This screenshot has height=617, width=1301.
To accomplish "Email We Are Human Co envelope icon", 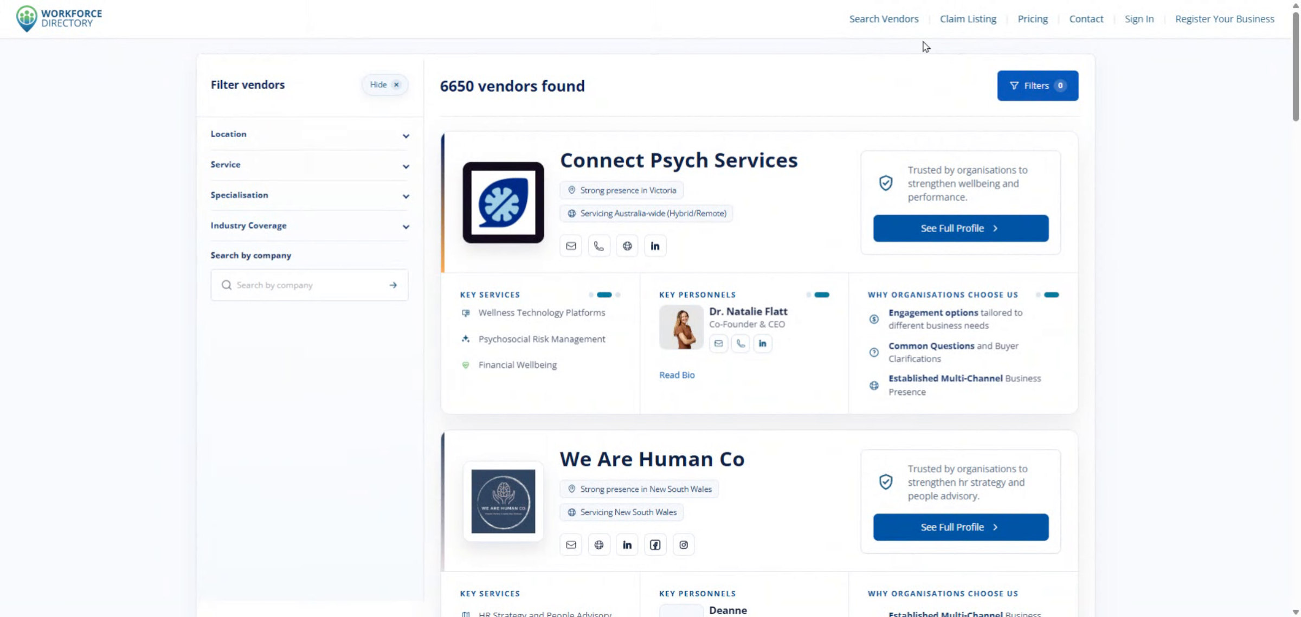I will (x=571, y=545).
